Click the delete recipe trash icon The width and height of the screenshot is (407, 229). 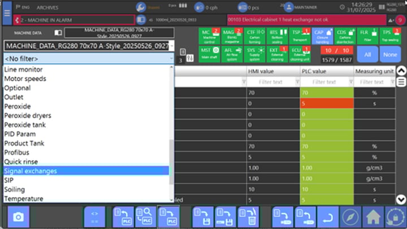click(246, 217)
